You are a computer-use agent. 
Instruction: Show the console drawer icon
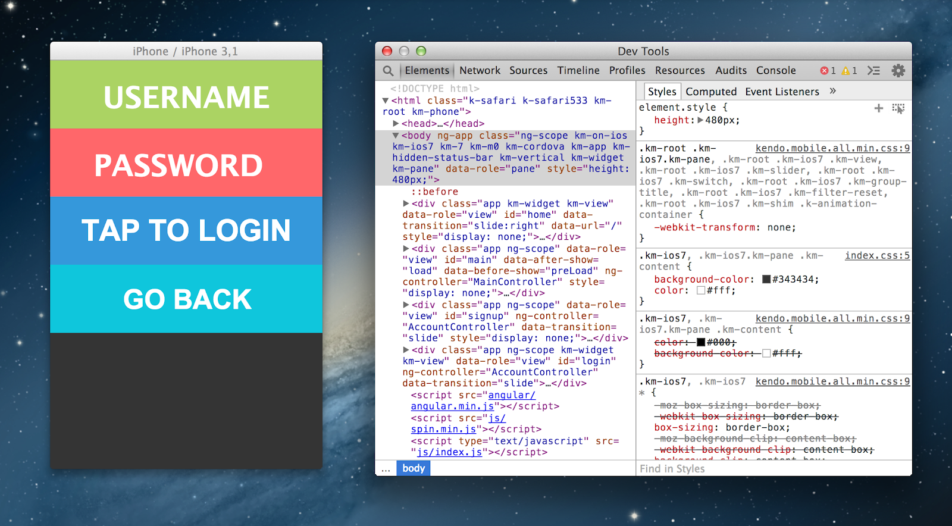[x=873, y=71]
